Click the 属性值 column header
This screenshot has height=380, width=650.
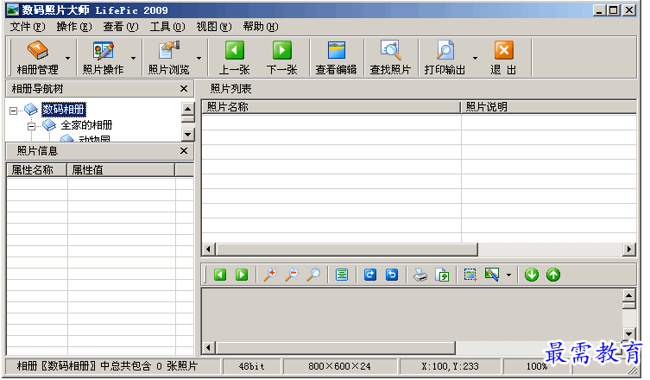tap(121, 169)
